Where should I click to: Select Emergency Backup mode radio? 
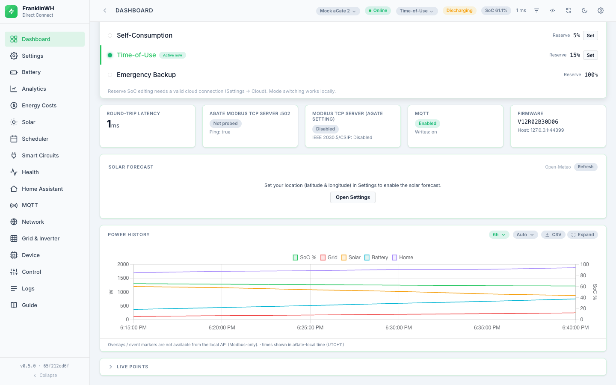[x=110, y=75]
